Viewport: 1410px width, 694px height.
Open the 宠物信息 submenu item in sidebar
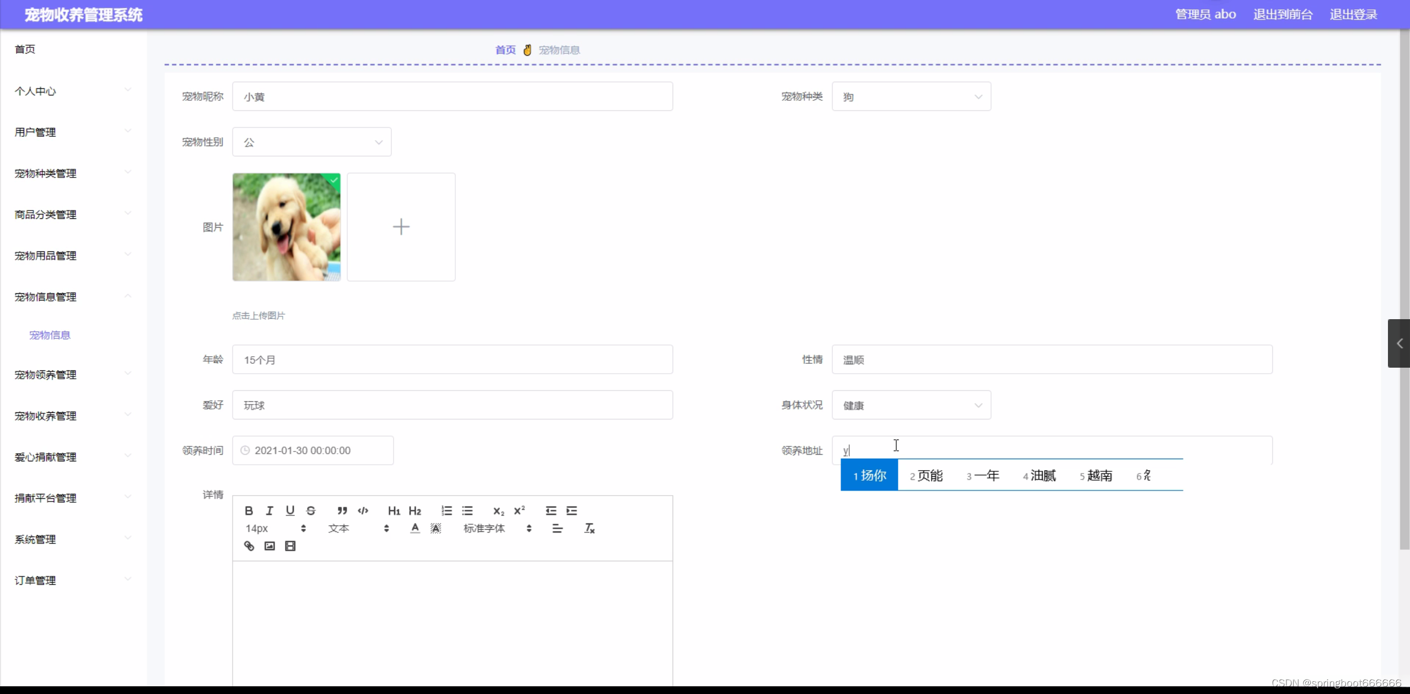tap(50, 335)
